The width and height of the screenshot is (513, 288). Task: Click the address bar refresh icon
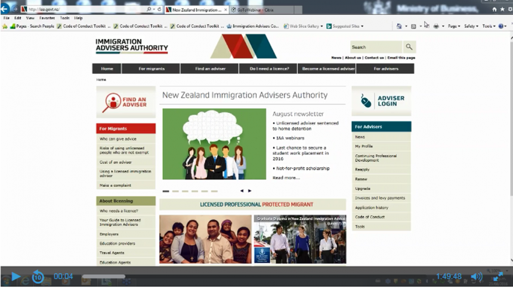(159, 9)
